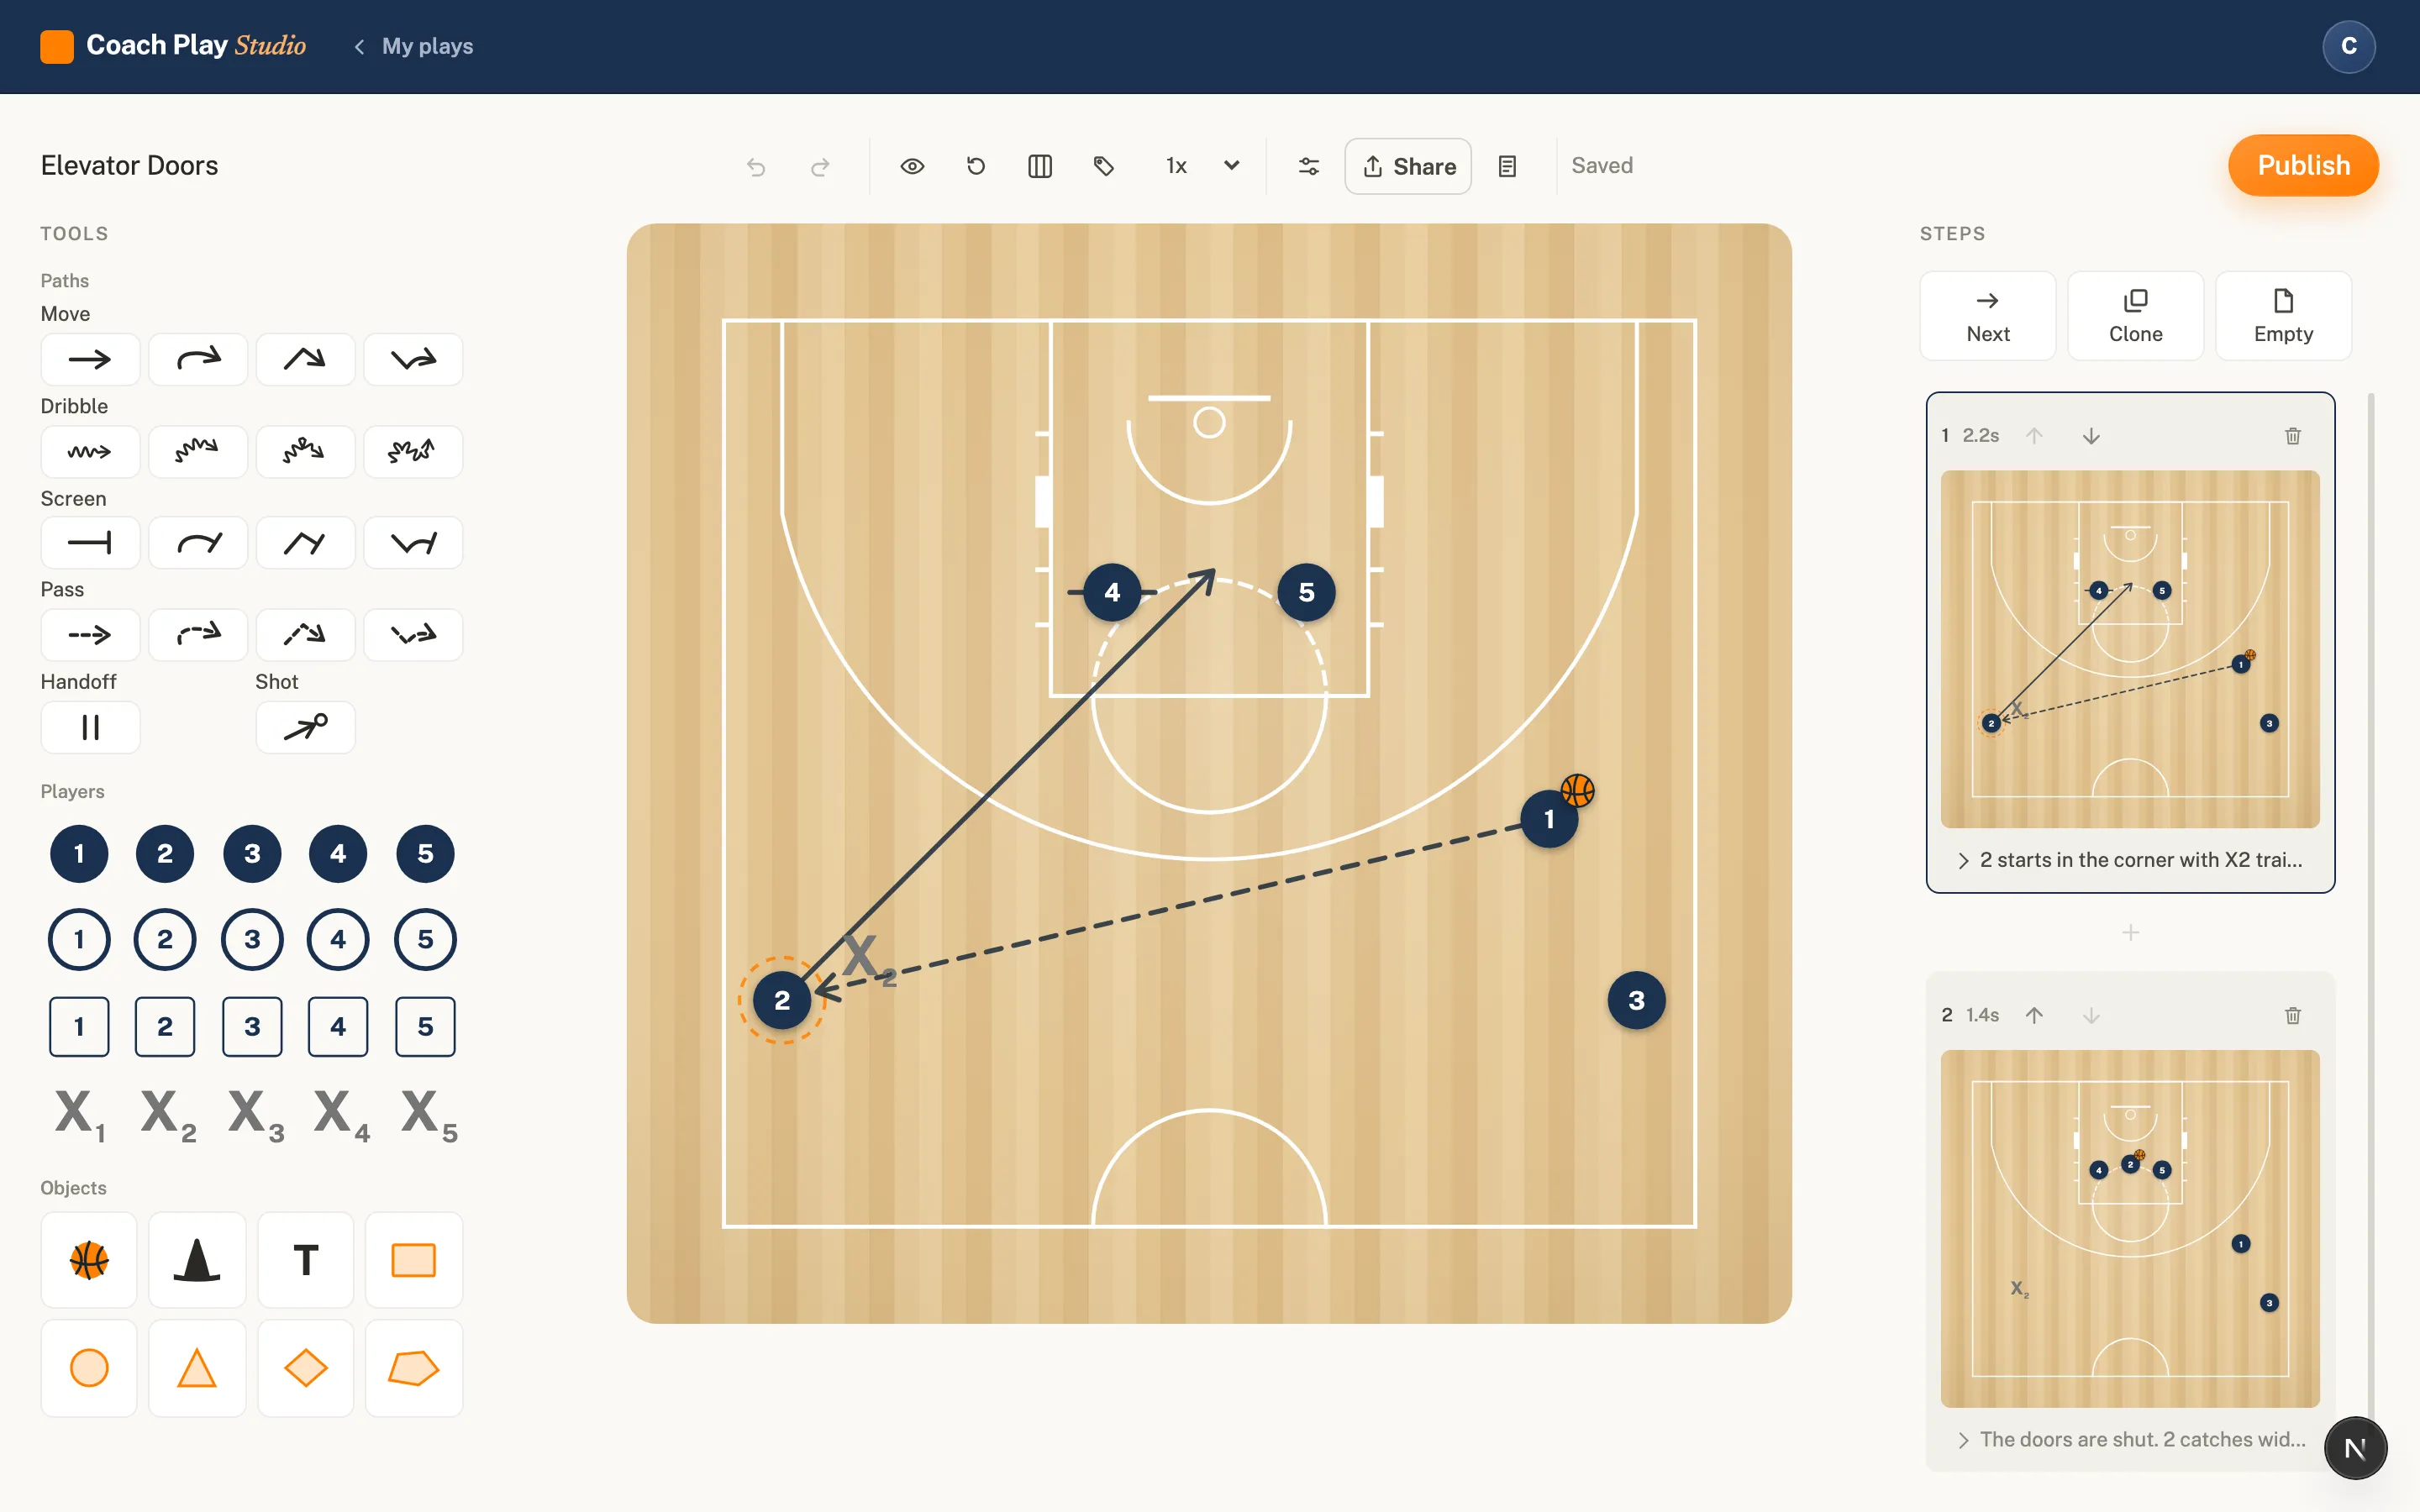Move step 2 up

pos(2034,1016)
